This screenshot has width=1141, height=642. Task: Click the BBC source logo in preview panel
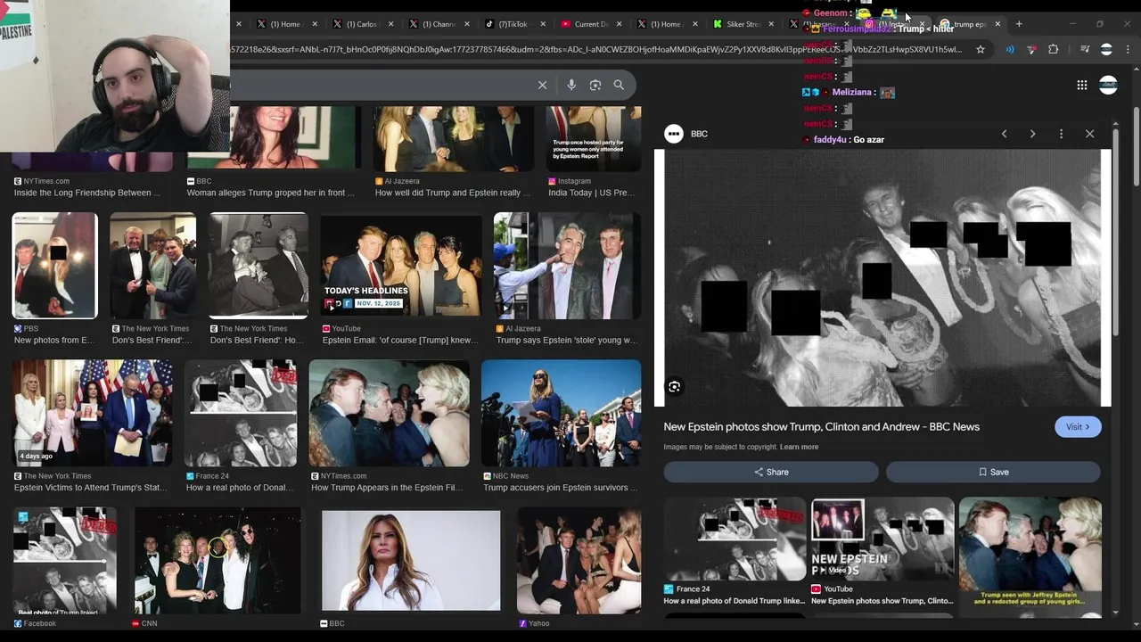click(x=674, y=134)
